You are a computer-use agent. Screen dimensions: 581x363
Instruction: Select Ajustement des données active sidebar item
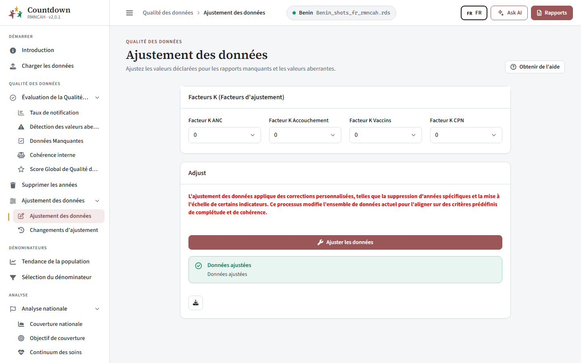click(x=59, y=216)
